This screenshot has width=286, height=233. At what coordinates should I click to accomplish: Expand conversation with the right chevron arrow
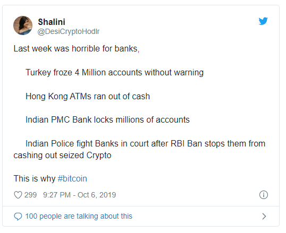264,216
